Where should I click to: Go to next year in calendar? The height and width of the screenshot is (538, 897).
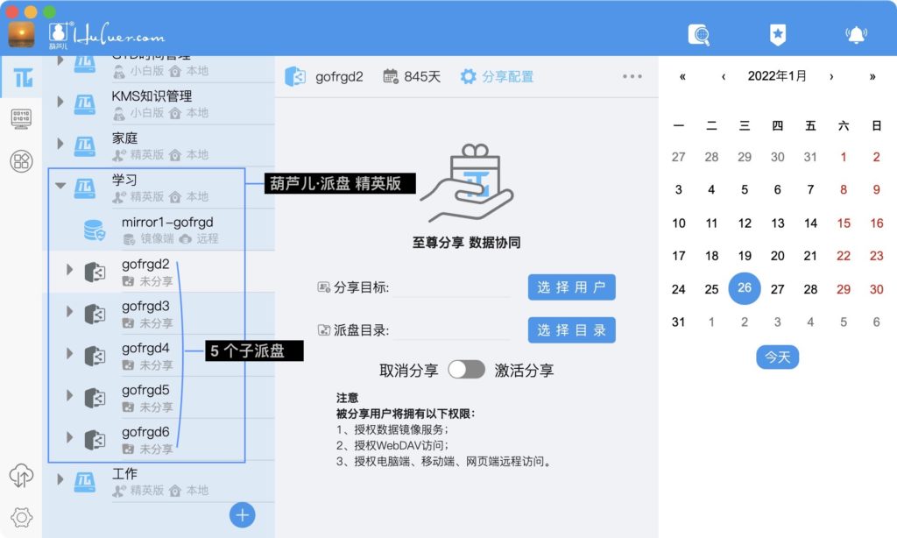[x=872, y=77]
